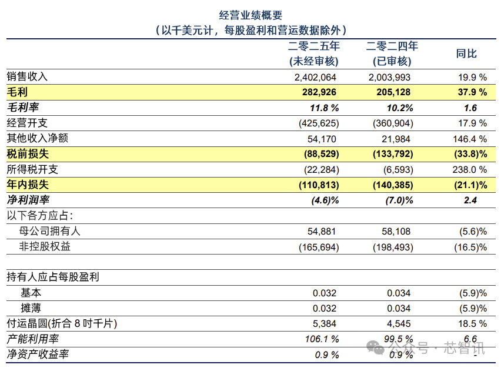The image size is (501, 368).
Task: Select the 106.1 % capacity utilization value
Action: pyautogui.click(x=321, y=339)
